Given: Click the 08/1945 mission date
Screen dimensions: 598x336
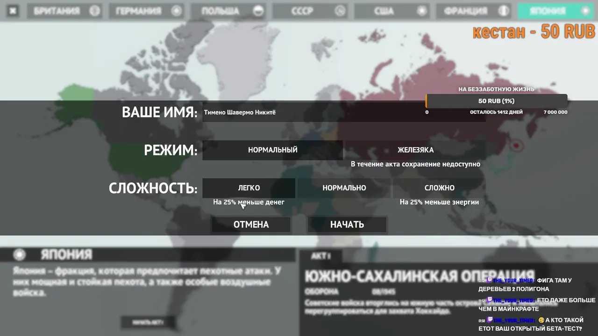Looking at the screenshot, I should 384,292.
